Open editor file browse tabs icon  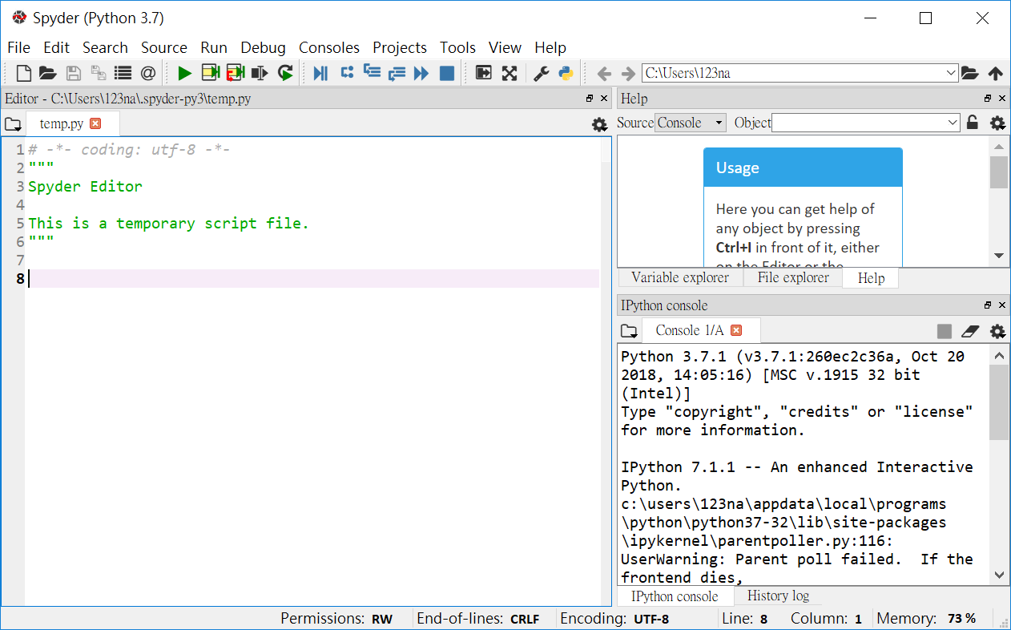coord(13,124)
